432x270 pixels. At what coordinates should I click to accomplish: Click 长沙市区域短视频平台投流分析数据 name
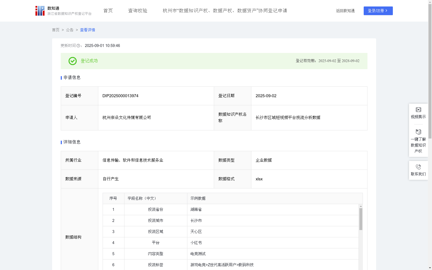click(288, 118)
